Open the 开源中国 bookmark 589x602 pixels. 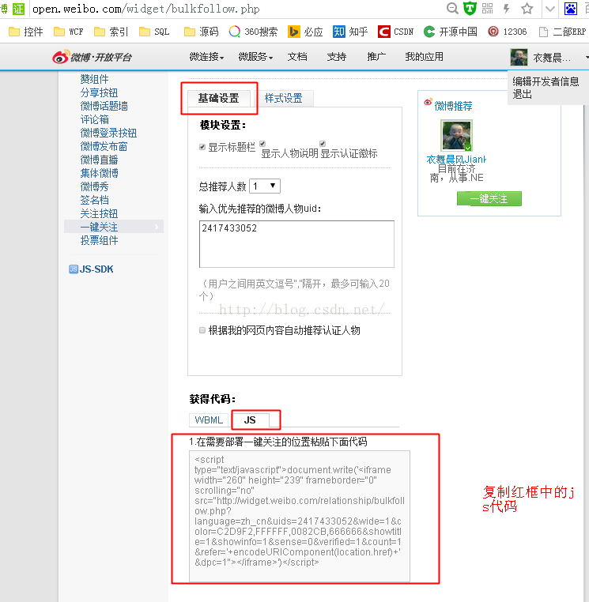(451, 32)
